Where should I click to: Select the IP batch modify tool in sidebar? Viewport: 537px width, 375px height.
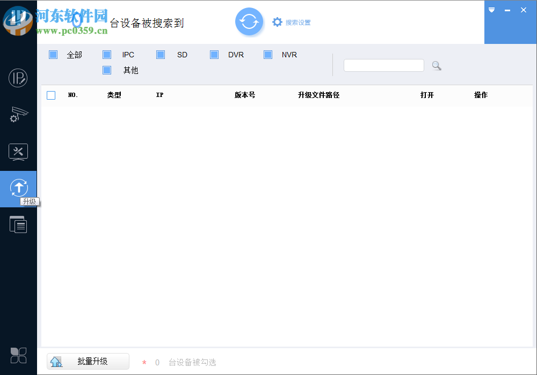pos(18,78)
